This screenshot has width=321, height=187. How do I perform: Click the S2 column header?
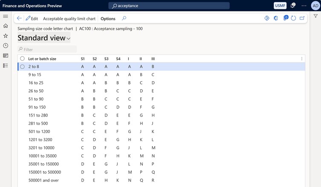pyautogui.click(x=95, y=59)
